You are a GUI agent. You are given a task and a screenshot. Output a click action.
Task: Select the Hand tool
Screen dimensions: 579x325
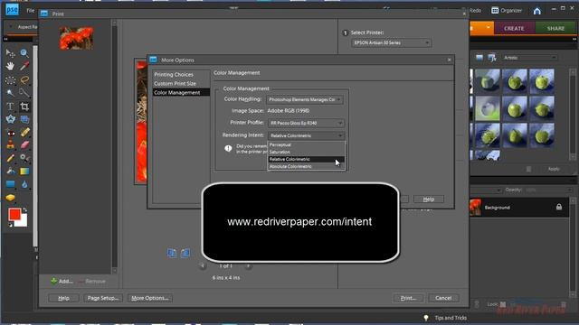10,66
